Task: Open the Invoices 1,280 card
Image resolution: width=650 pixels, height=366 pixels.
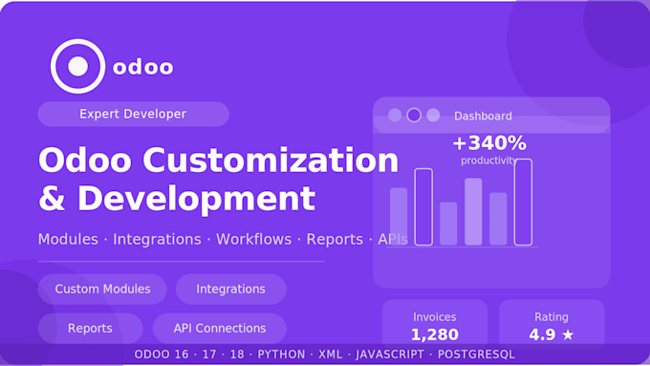Action: [435, 325]
